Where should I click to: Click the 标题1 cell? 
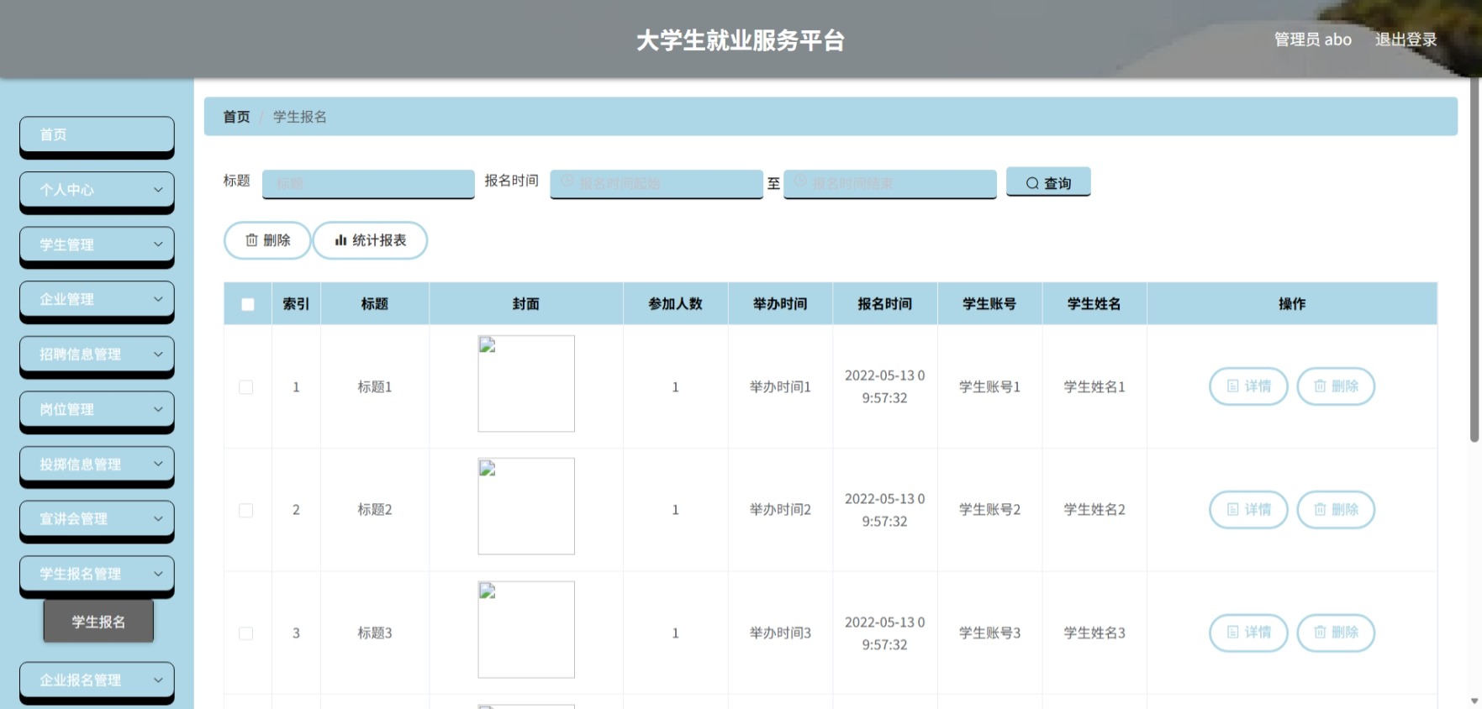[x=375, y=387]
